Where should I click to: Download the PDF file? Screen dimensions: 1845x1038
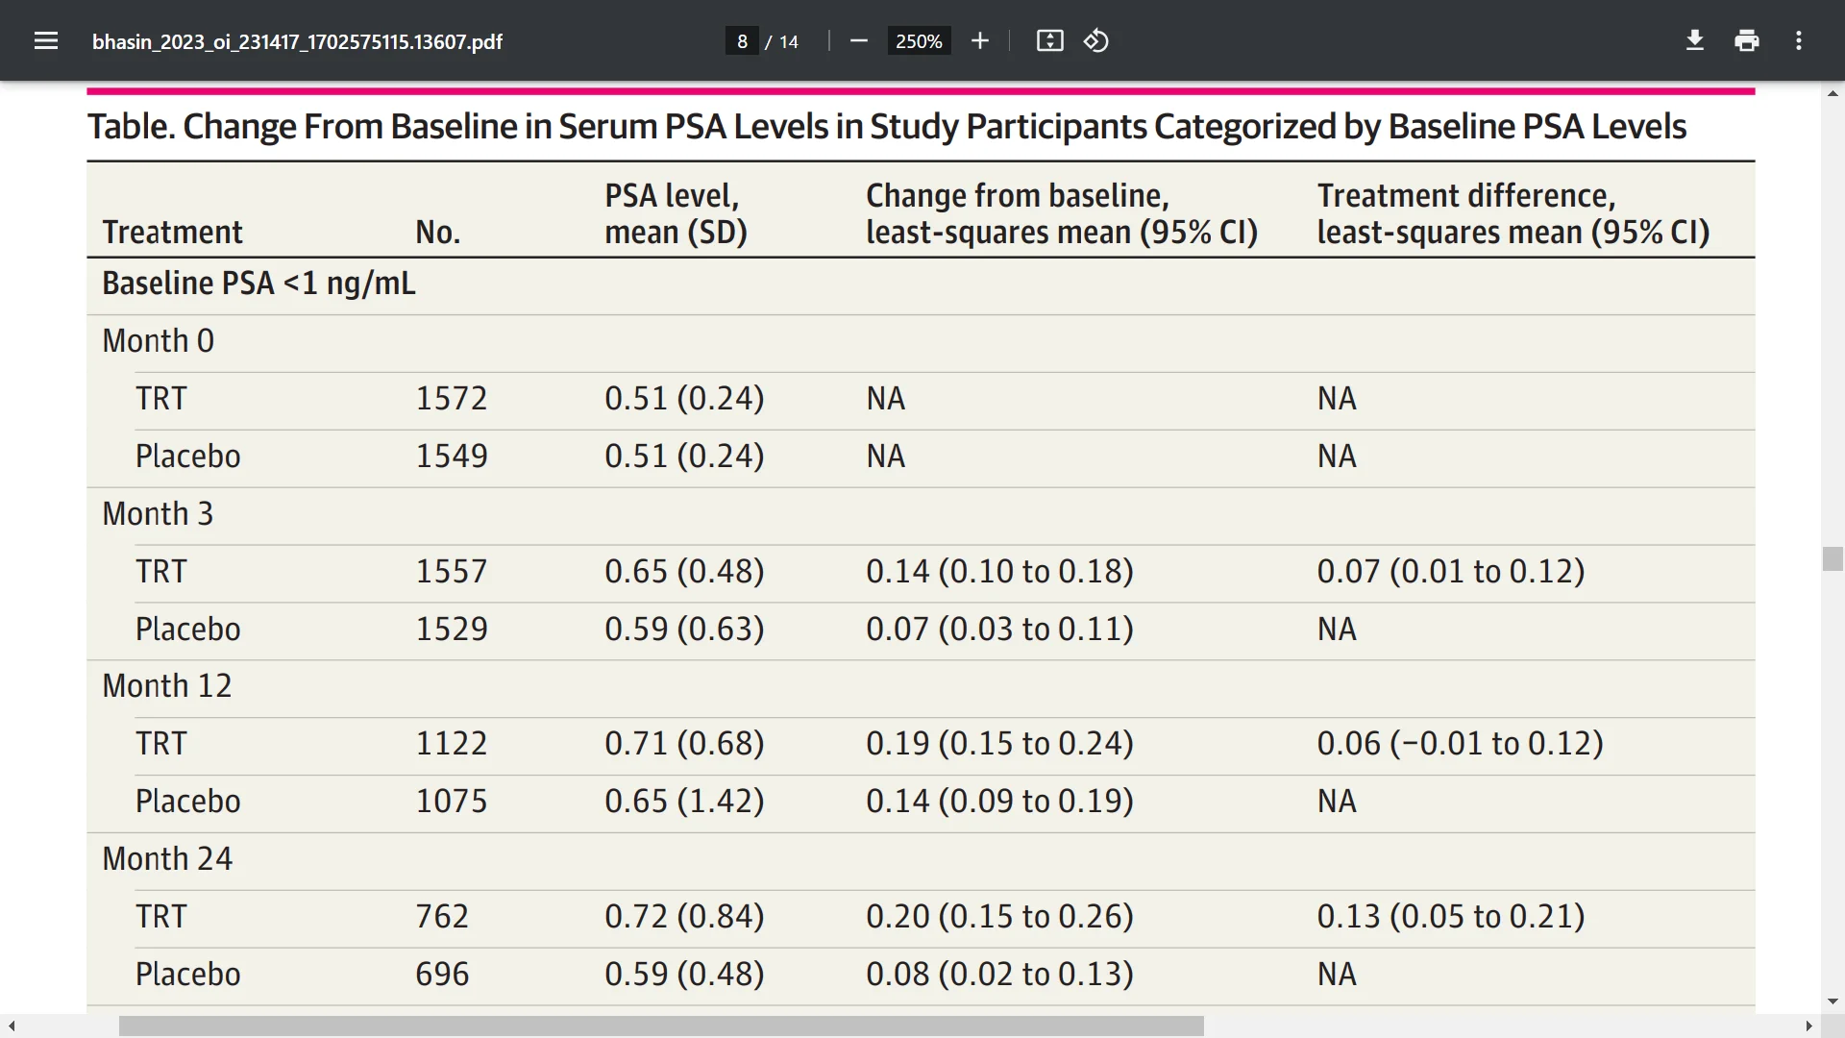(1694, 40)
